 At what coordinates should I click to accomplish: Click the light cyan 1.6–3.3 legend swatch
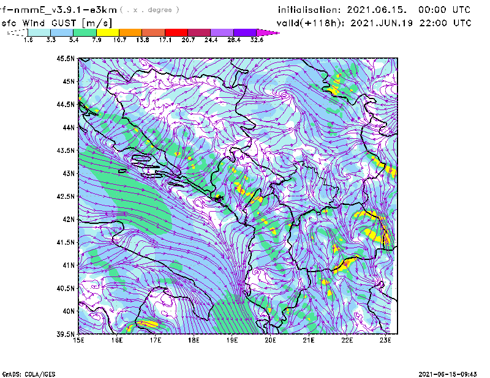[x=39, y=32]
